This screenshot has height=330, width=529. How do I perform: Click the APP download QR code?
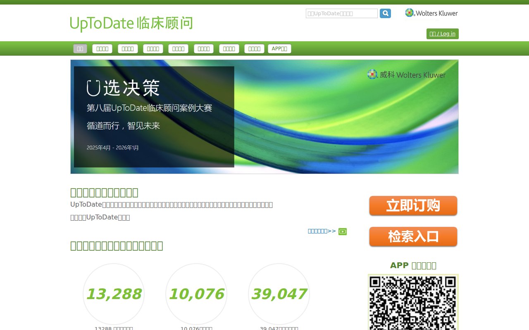point(413,302)
